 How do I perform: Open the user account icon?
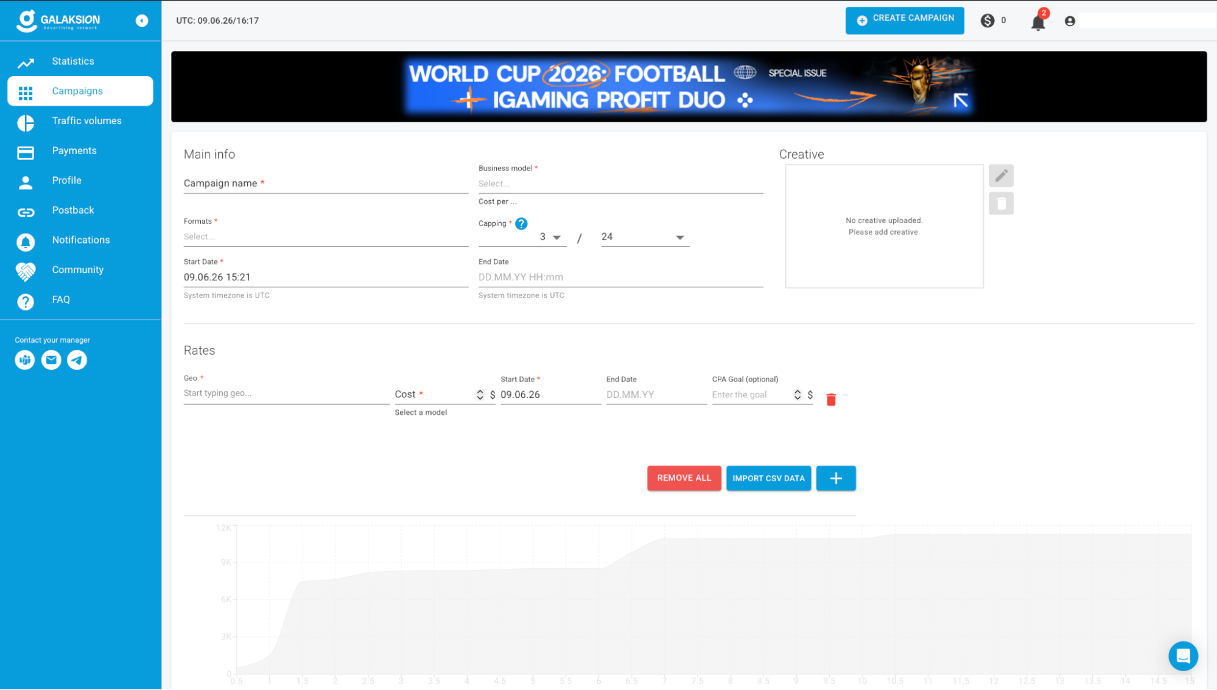pos(1070,21)
